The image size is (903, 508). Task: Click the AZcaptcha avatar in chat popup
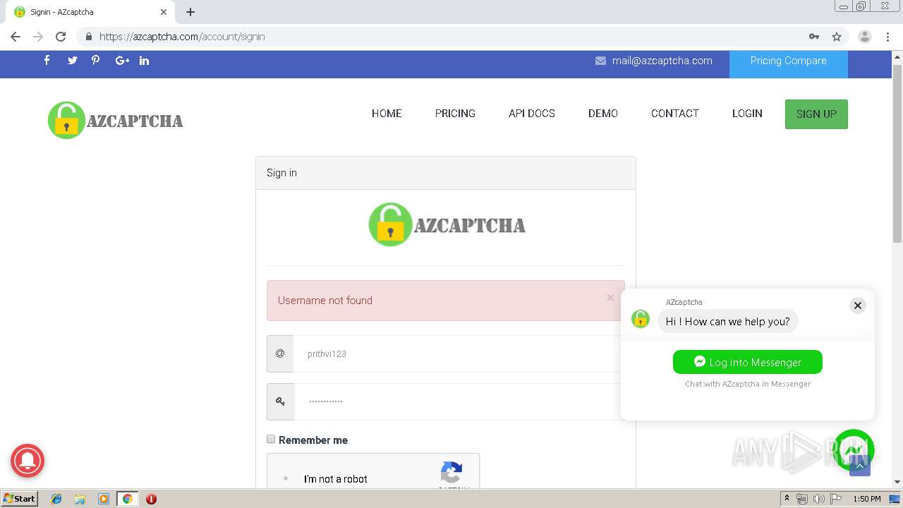641,319
